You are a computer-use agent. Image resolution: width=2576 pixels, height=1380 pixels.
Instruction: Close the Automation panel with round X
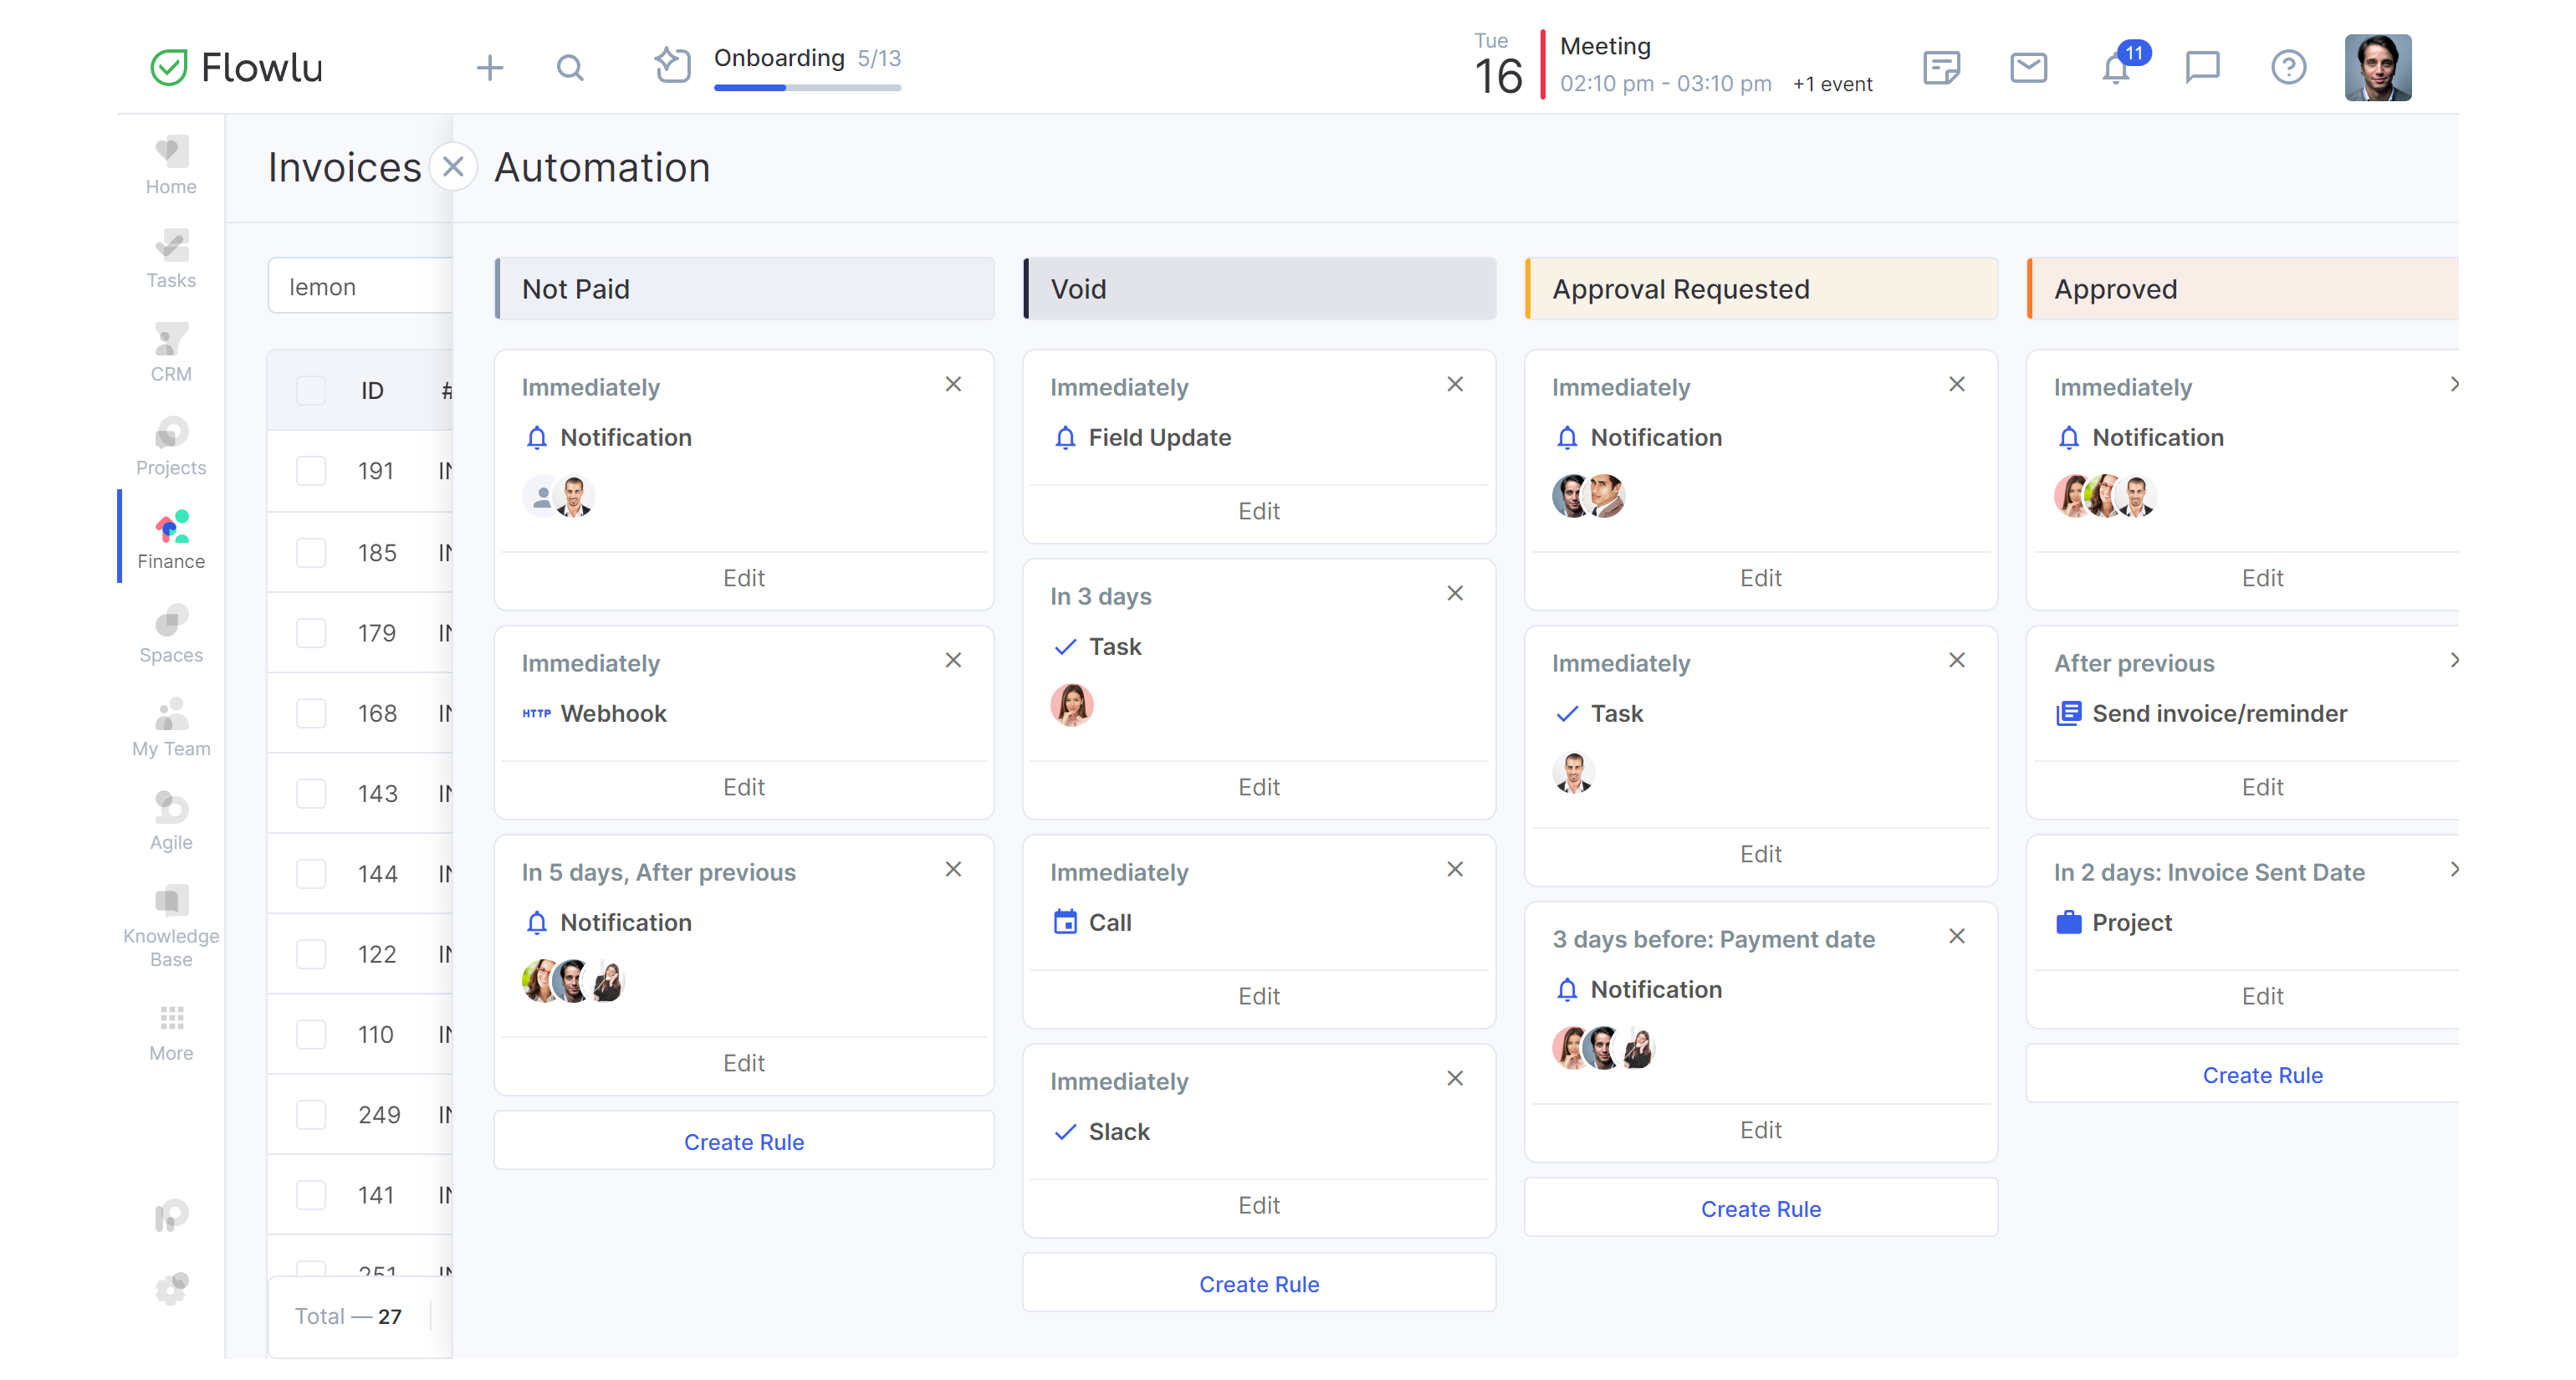click(453, 167)
